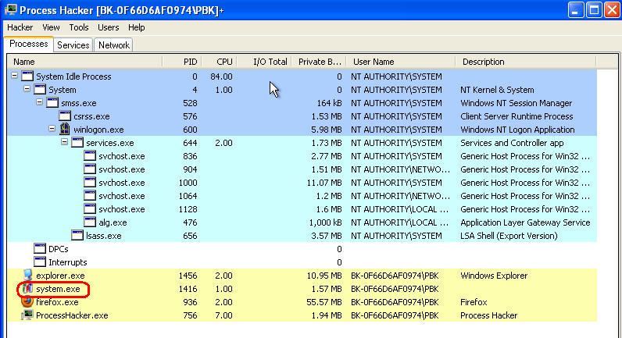Sort by the PID column header
Image resolution: width=622 pixels, height=338 pixels.
click(183, 62)
